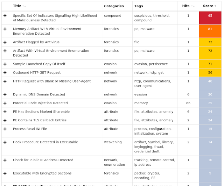Image resolution: width=224 pixels, height=186 pixels.
Task: Click the red score 95 cell
Action: [210, 18]
